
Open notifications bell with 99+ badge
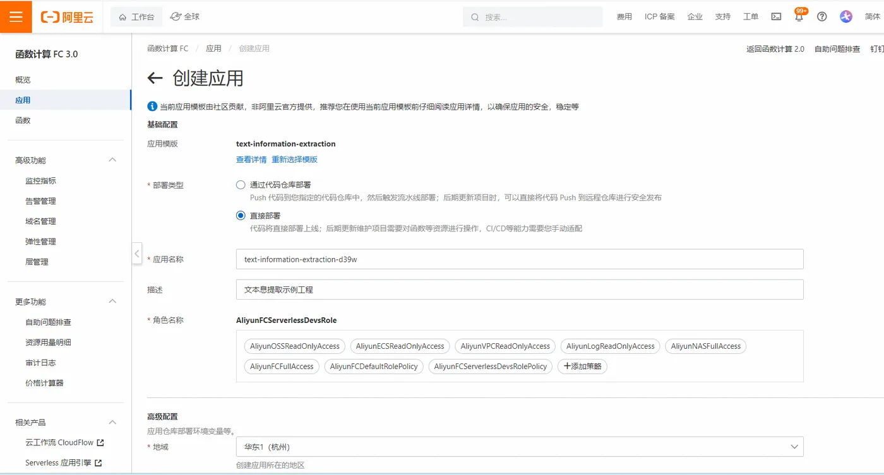[x=799, y=16]
